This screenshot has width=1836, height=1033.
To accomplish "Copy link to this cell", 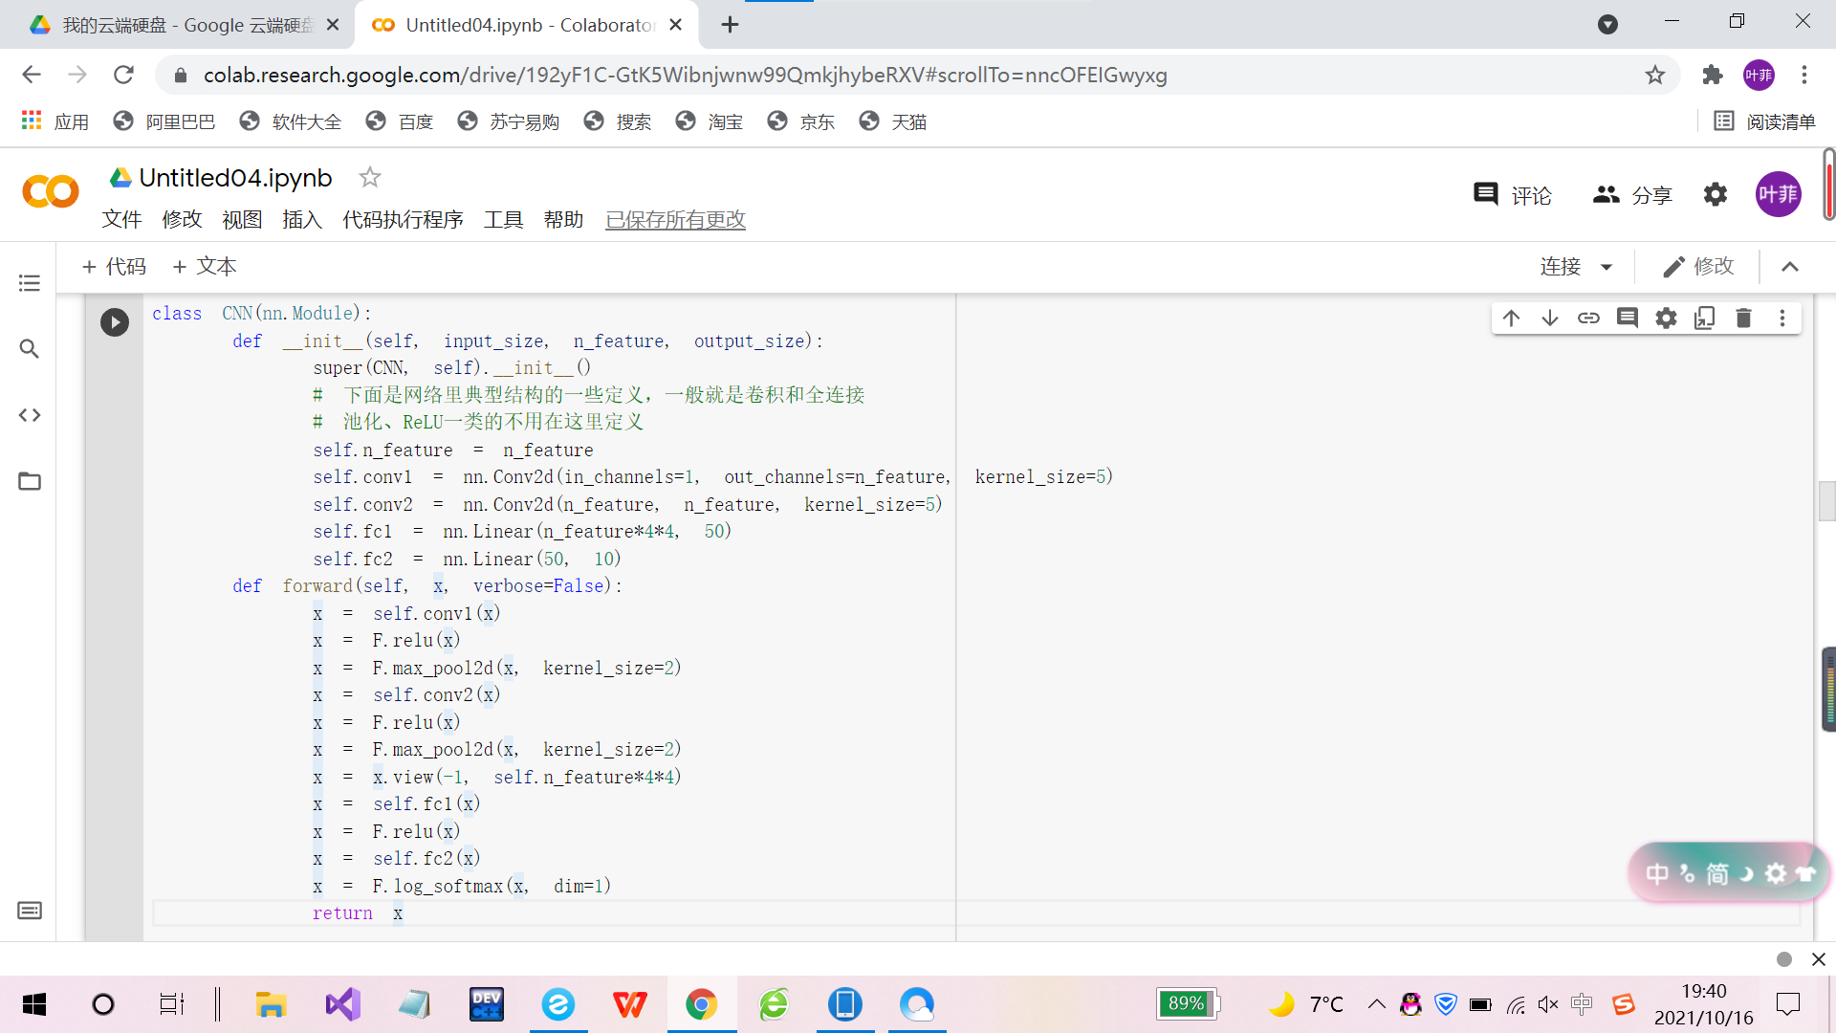I will pos(1588,319).
